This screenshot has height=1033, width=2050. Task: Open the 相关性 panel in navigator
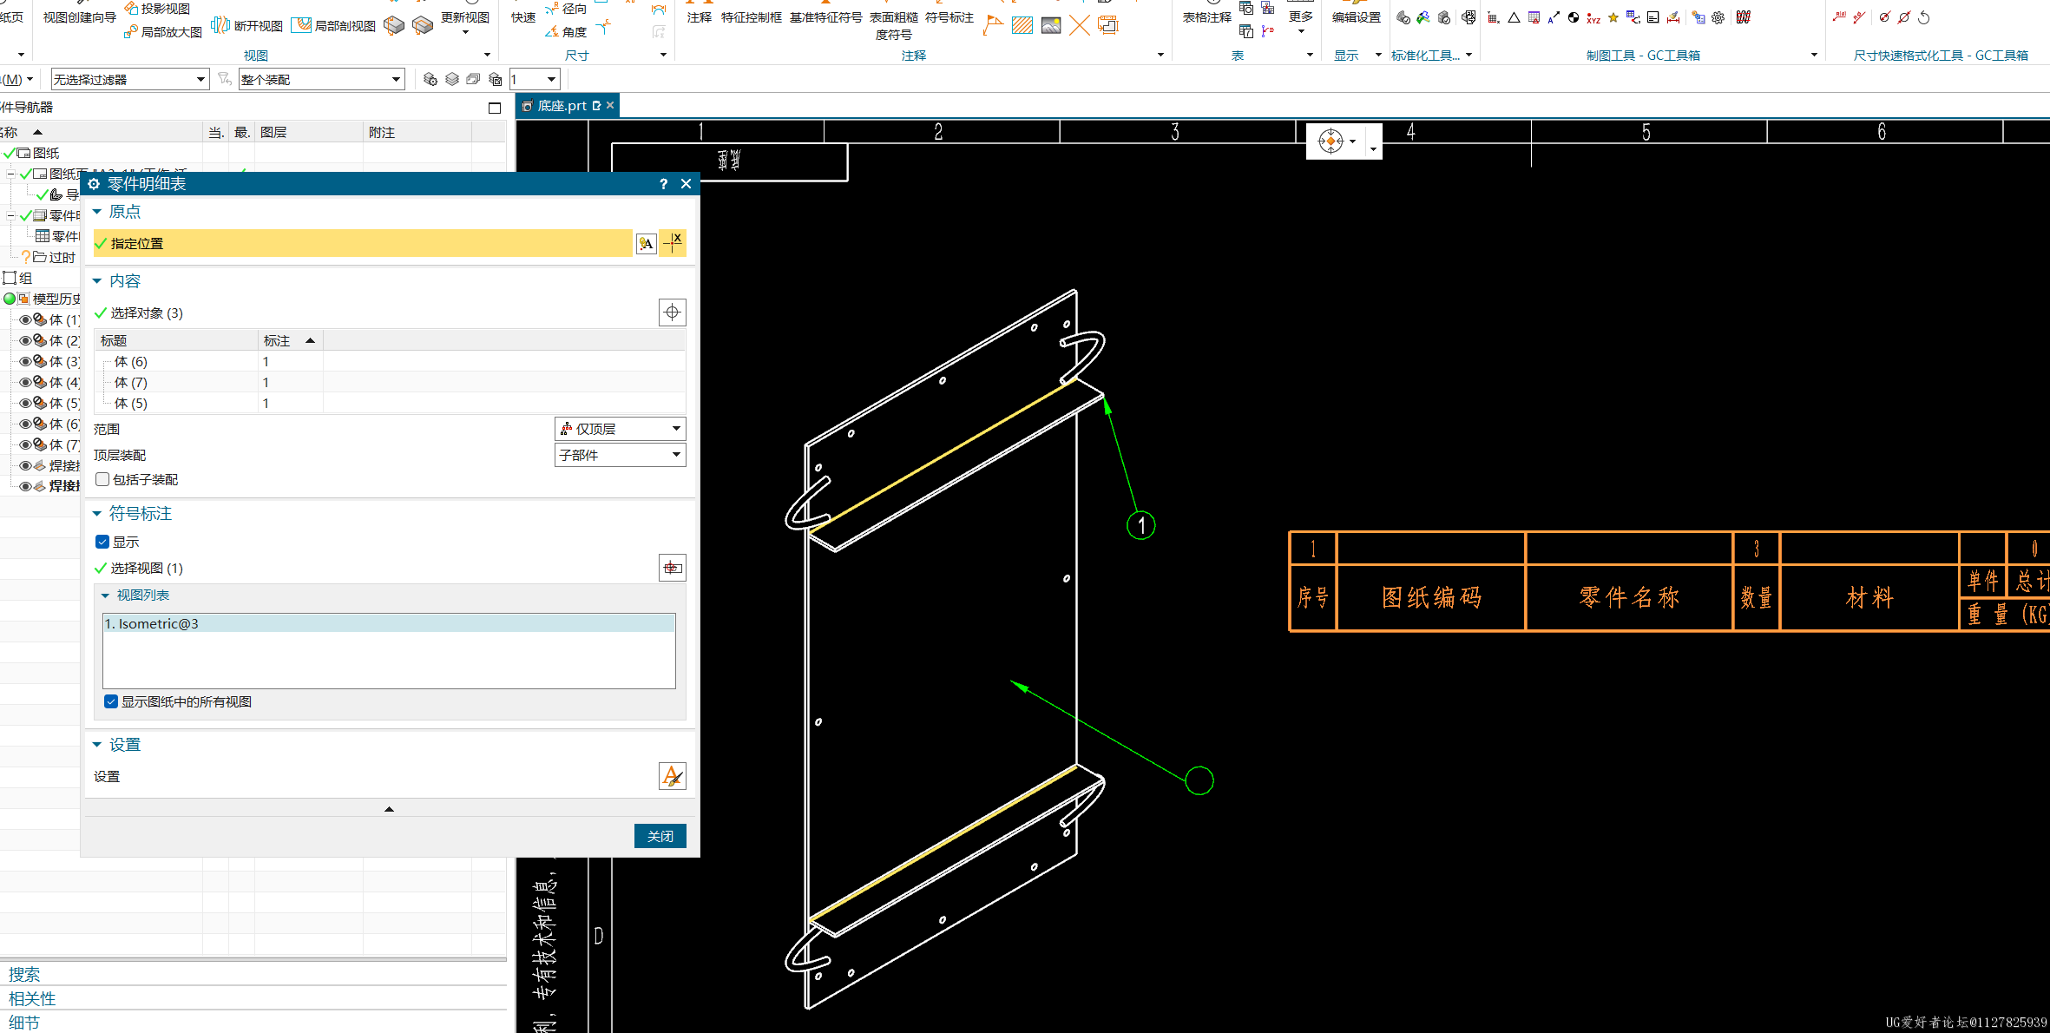coord(32,998)
